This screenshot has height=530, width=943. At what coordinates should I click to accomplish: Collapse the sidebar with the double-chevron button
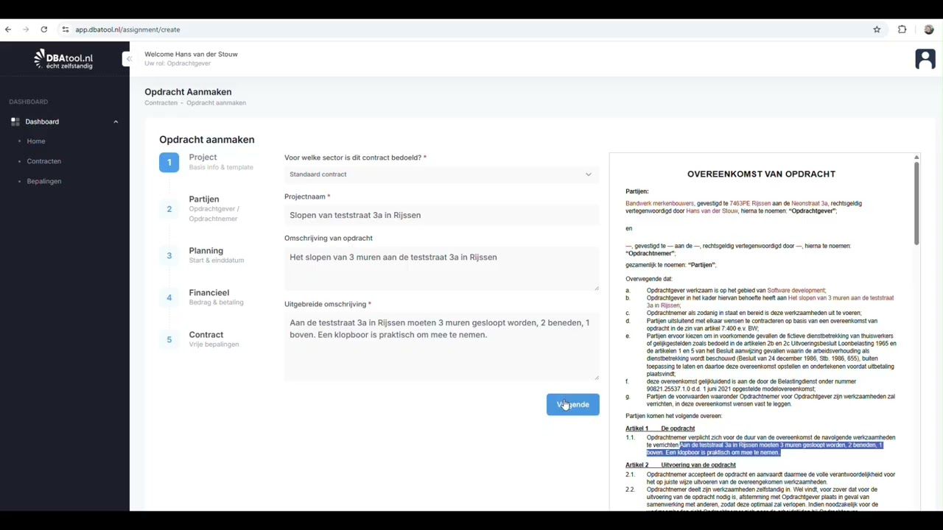click(127, 59)
